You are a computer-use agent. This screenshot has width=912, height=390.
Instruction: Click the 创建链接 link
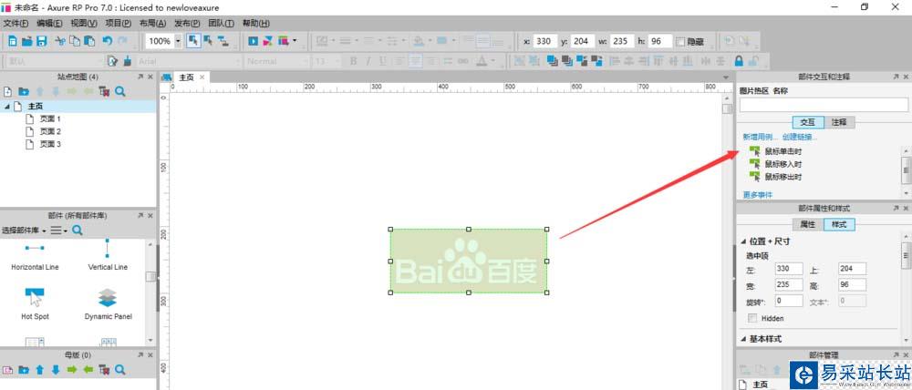click(x=800, y=138)
